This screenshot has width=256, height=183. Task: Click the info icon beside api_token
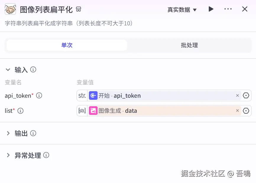tap(39, 95)
